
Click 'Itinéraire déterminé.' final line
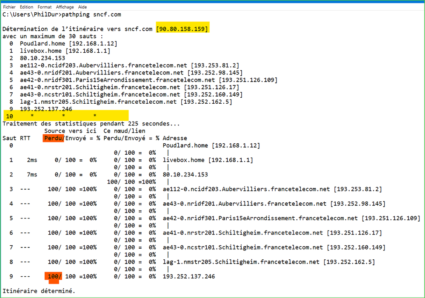click(x=39, y=292)
